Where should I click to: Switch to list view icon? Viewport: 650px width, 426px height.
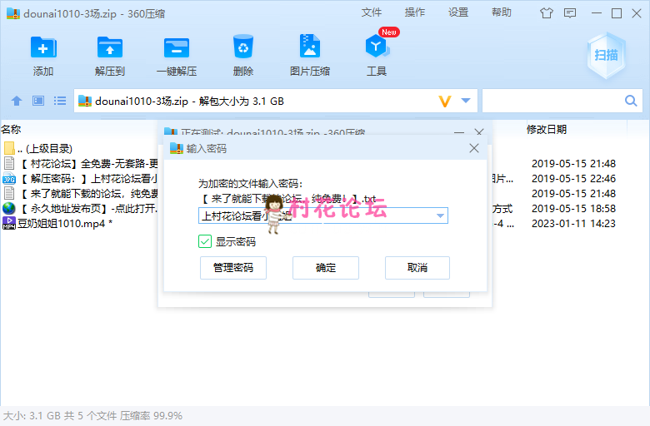pos(60,101)
